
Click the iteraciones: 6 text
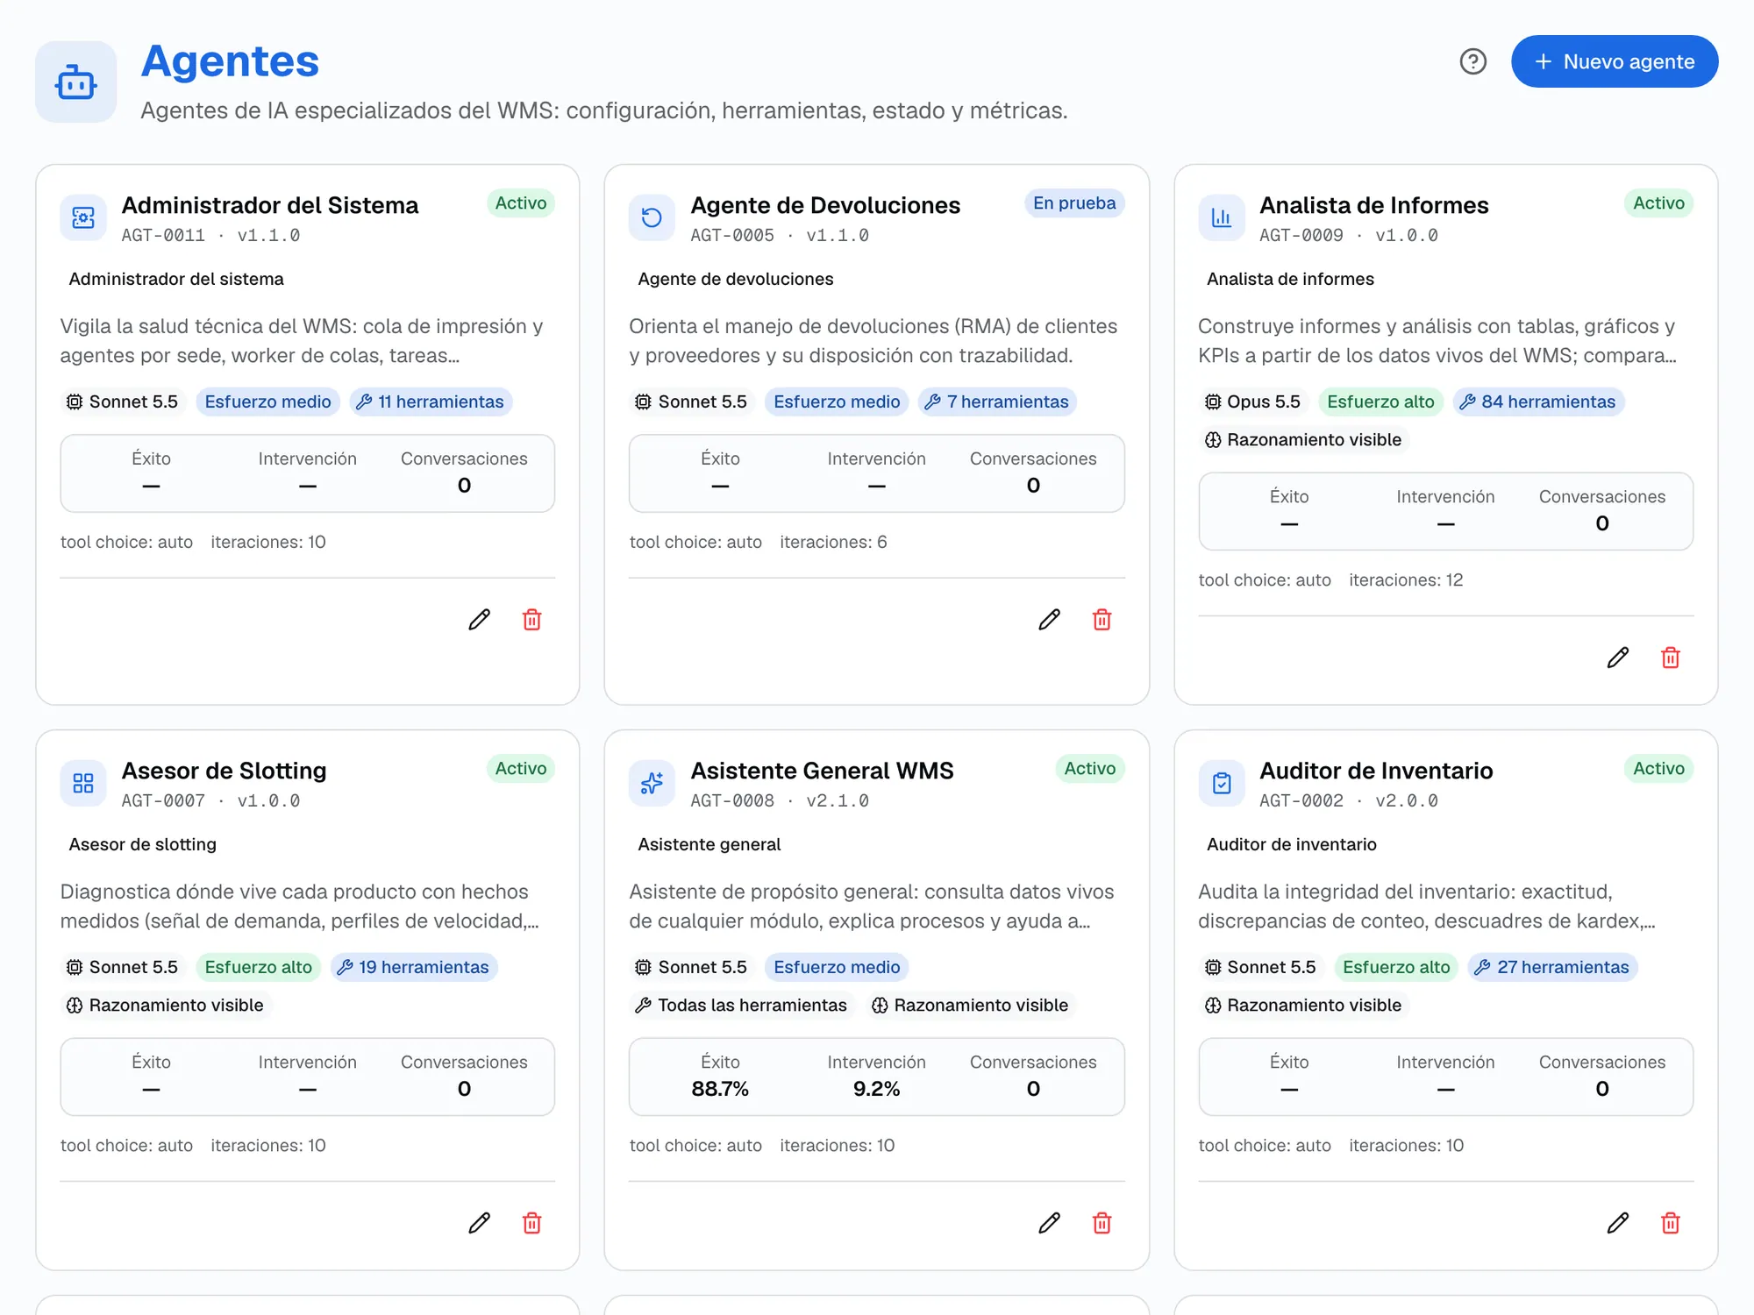pos(833,542)
